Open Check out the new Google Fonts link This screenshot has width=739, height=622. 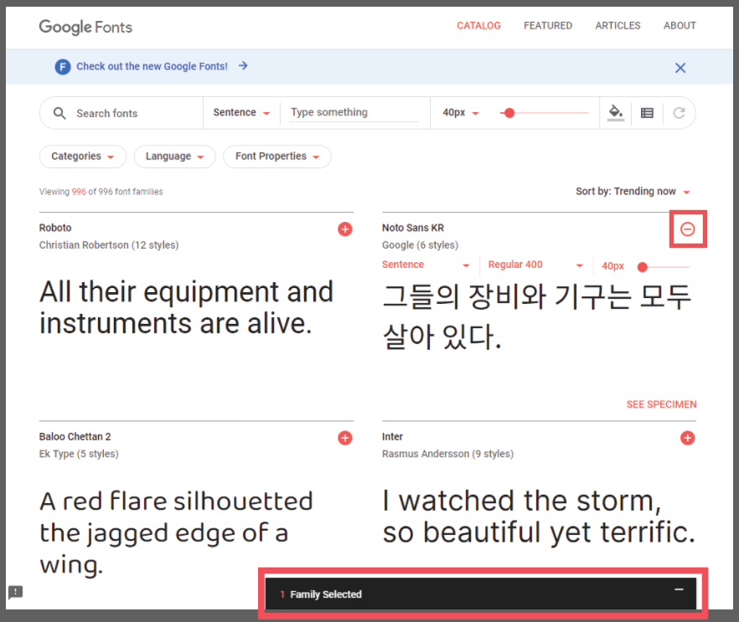[x=152, y=66]
